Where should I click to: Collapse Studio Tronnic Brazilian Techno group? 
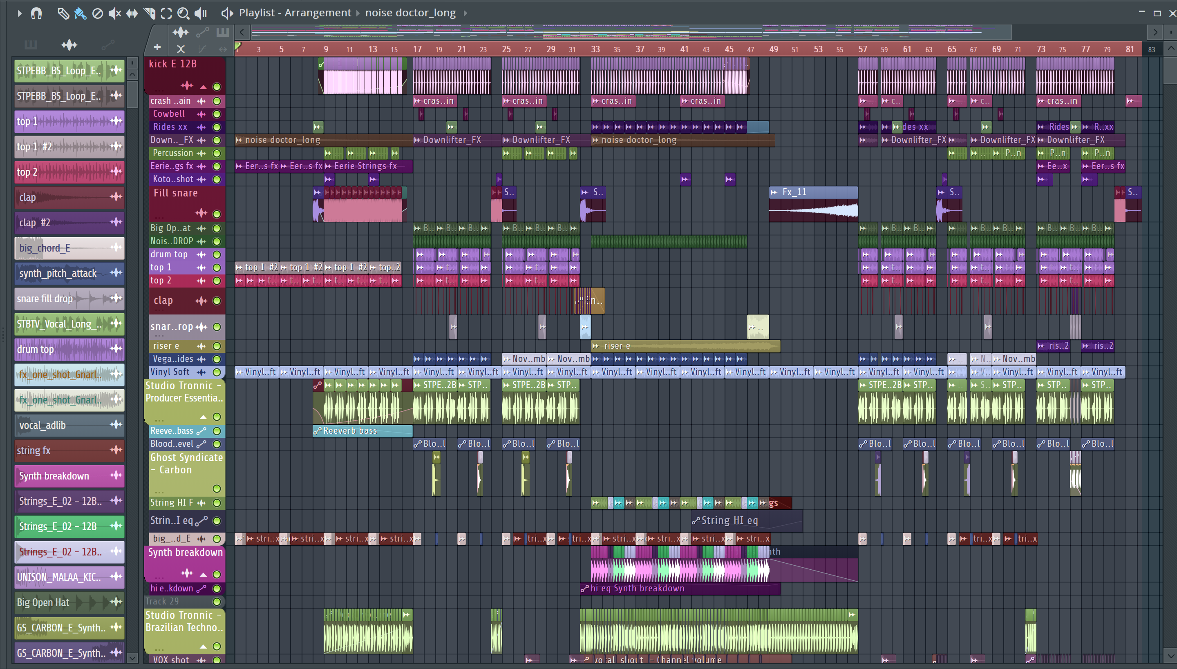(x=203, y=647)
